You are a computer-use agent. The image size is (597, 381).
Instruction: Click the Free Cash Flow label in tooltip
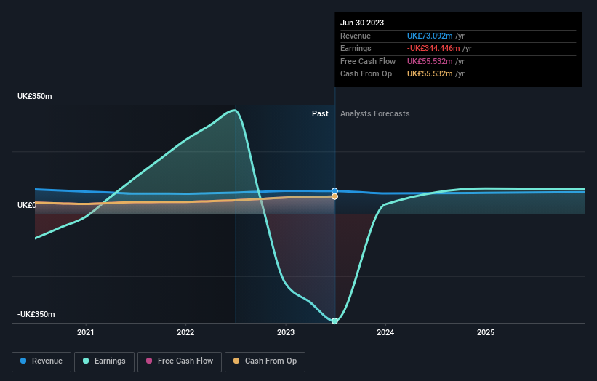coord(368,61)
